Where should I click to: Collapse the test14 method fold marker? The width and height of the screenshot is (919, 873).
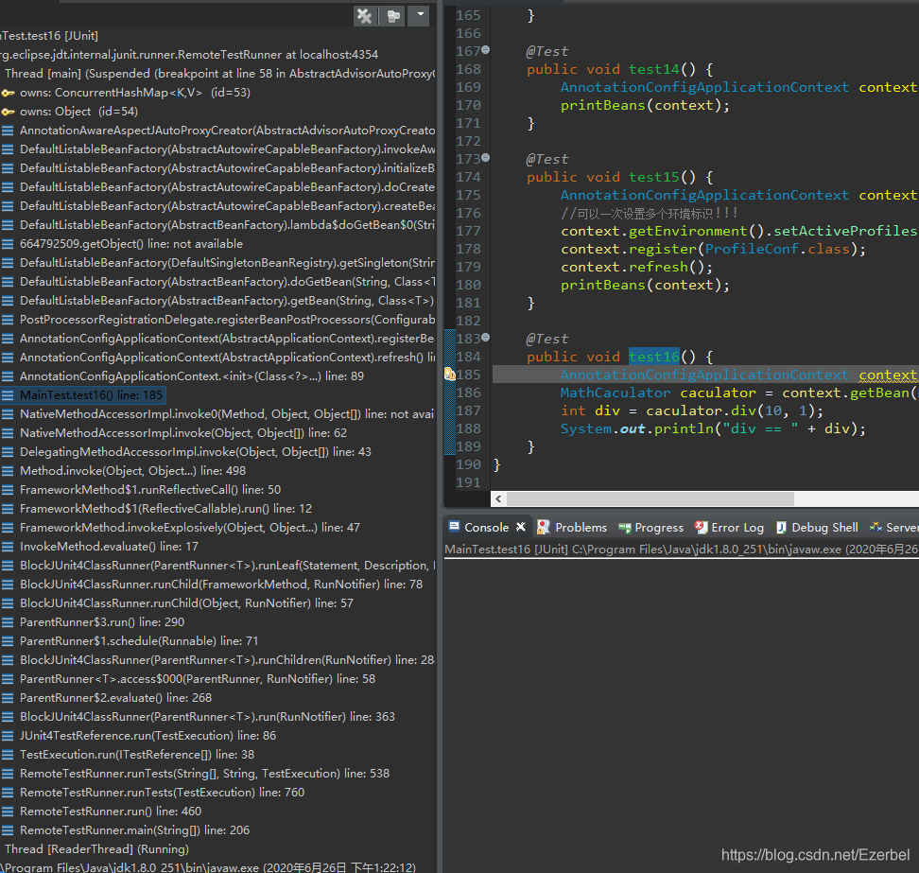(485, 50)
